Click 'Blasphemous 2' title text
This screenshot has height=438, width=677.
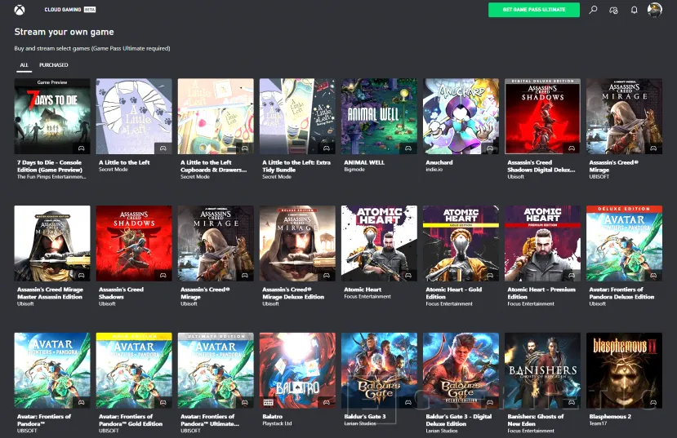pos(610,417)
